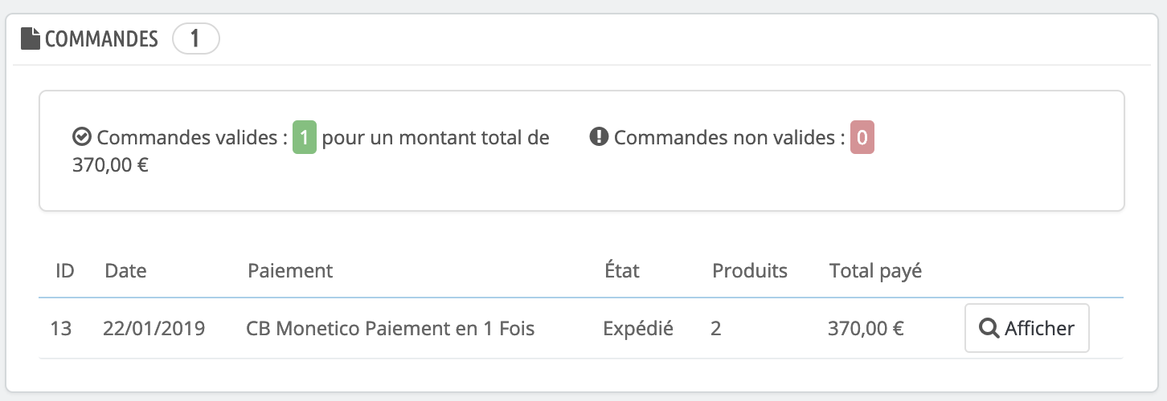
Task: Click the valid orders checkmark icon
Action: [80, 137]
